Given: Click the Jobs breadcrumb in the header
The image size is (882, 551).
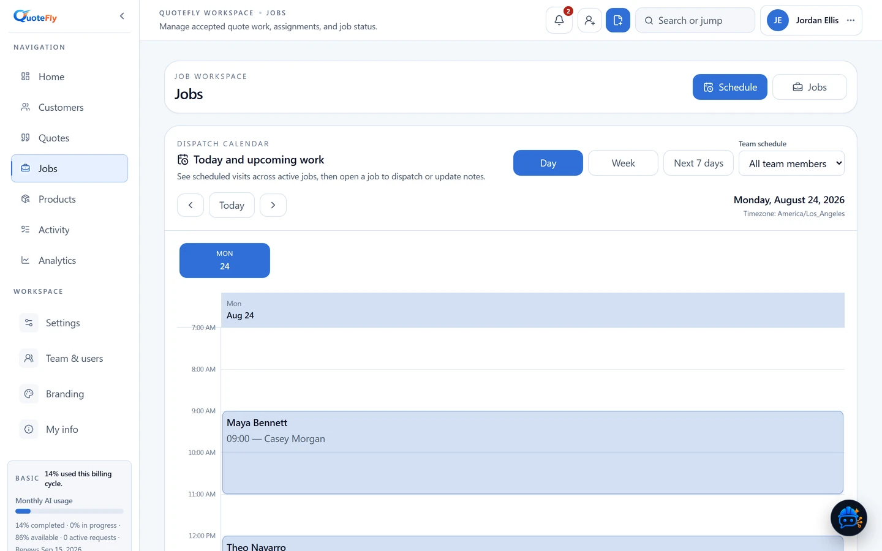Looking at the screenshot, I should click(x=276, y=13).
